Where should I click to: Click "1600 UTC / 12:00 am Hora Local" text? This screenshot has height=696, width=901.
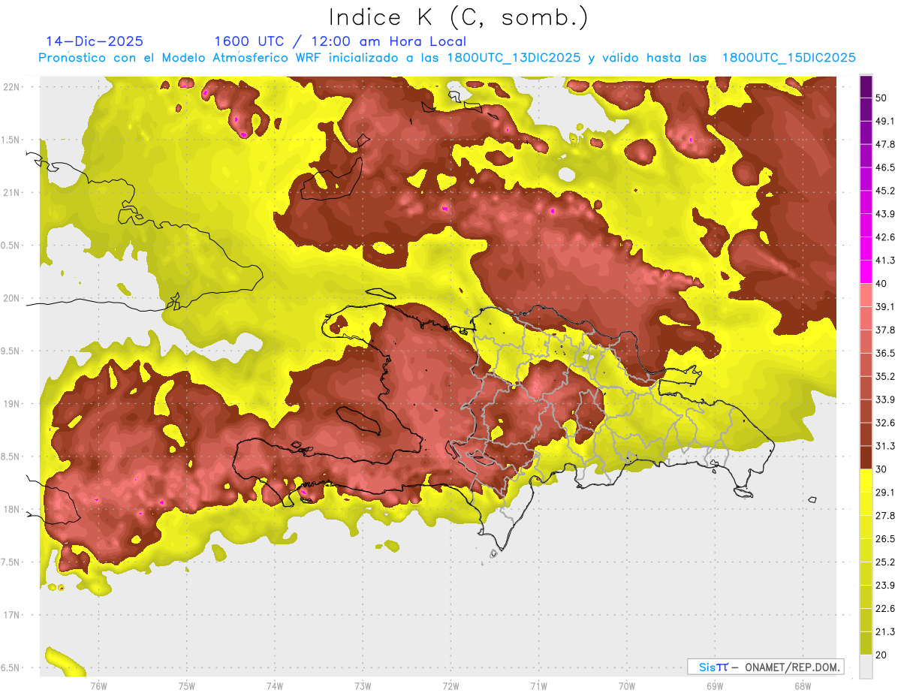340,41
